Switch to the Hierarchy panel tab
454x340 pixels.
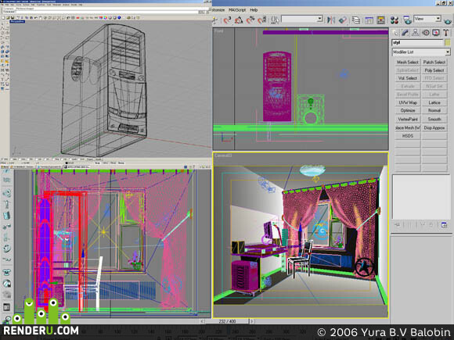pyautogui.click(x=416, y=33)
